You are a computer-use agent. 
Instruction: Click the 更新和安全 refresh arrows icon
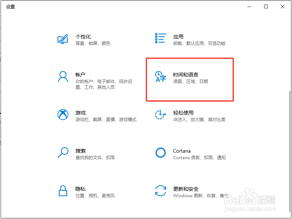tap(161, 191)
